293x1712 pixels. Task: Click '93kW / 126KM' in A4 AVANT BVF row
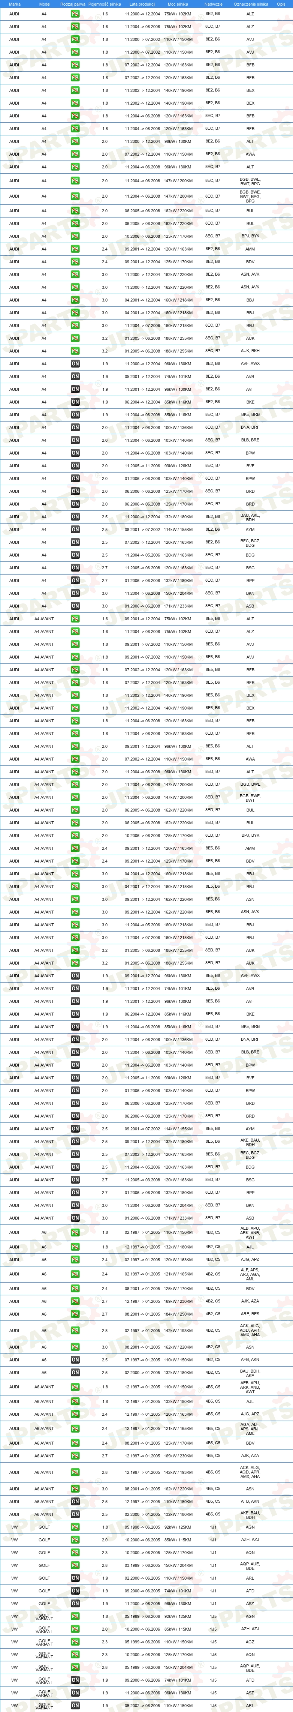[x=177, y=1078]
